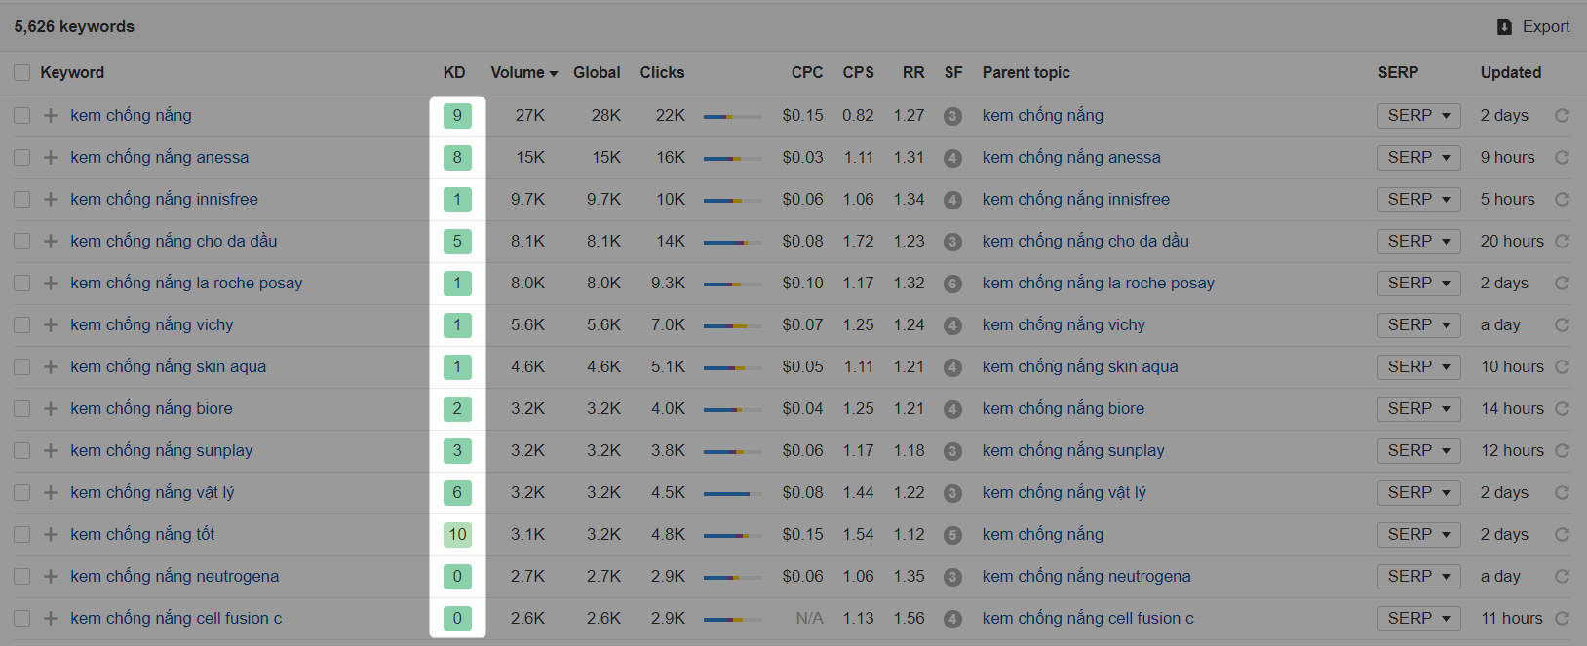The height and width of the screenshot is (646, 1587).
Task: Refresh data for the 'kem chống nắng' row
Action: (x=1562, y=115)
